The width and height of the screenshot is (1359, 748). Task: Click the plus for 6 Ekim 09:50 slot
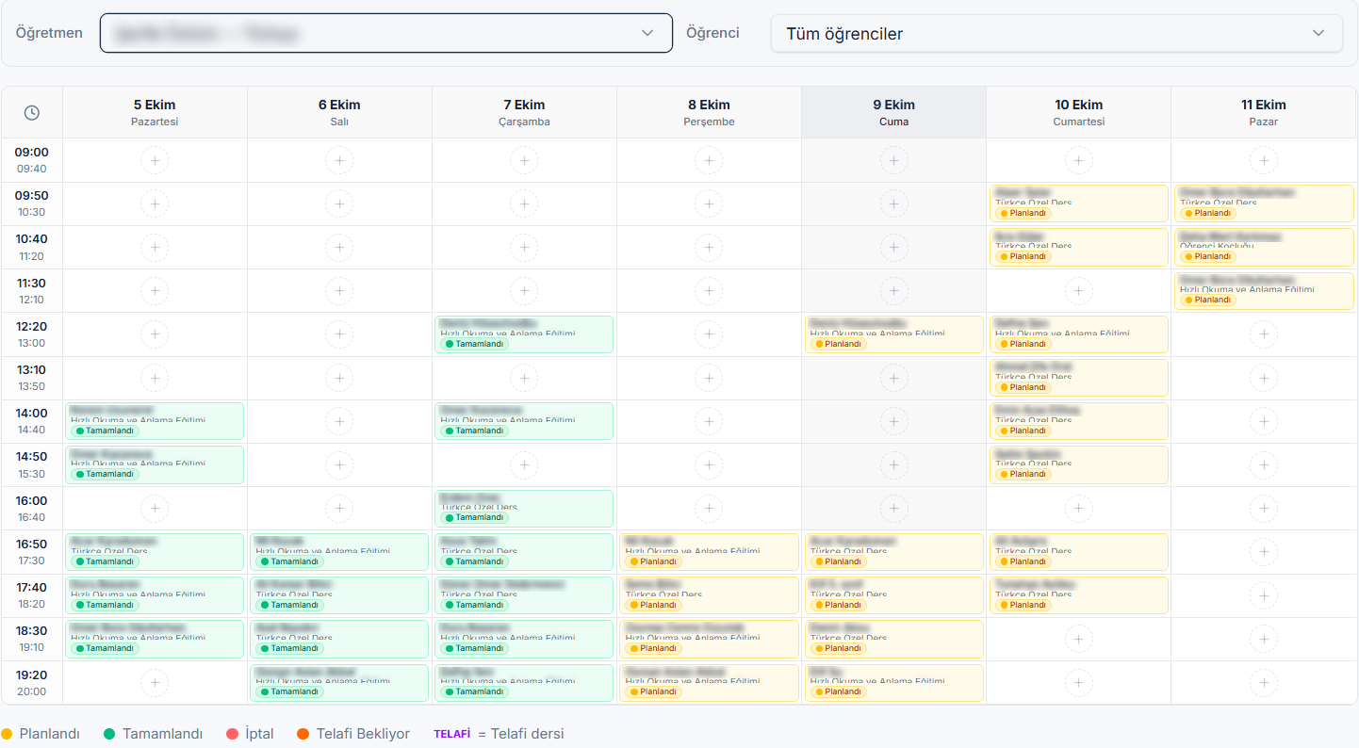(x=339, y=203)
